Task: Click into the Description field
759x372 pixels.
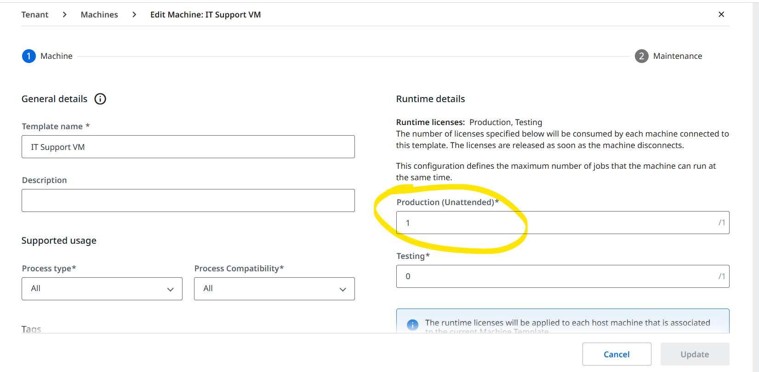Action: click(188, 200)
